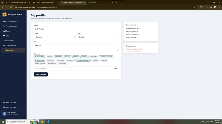Click the Study in Wibe logo icon
Image resolution: width=222 pixels, height=124 pixels.
pyautogui.click(x=4, y=14)
